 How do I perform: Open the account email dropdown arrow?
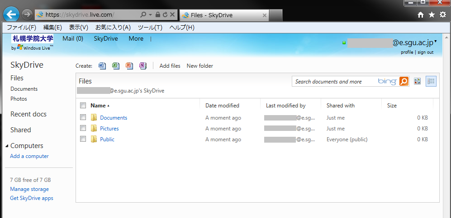click(x=436, y=42)
